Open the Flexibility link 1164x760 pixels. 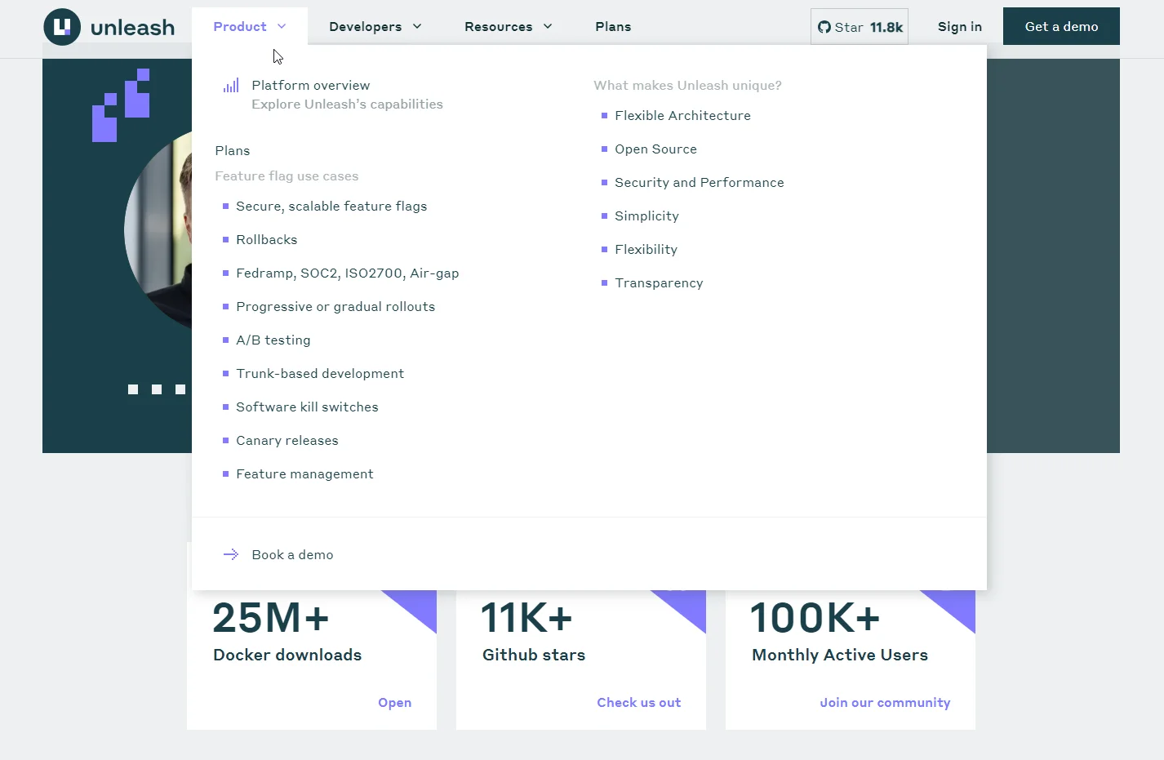tap(646, 249)
